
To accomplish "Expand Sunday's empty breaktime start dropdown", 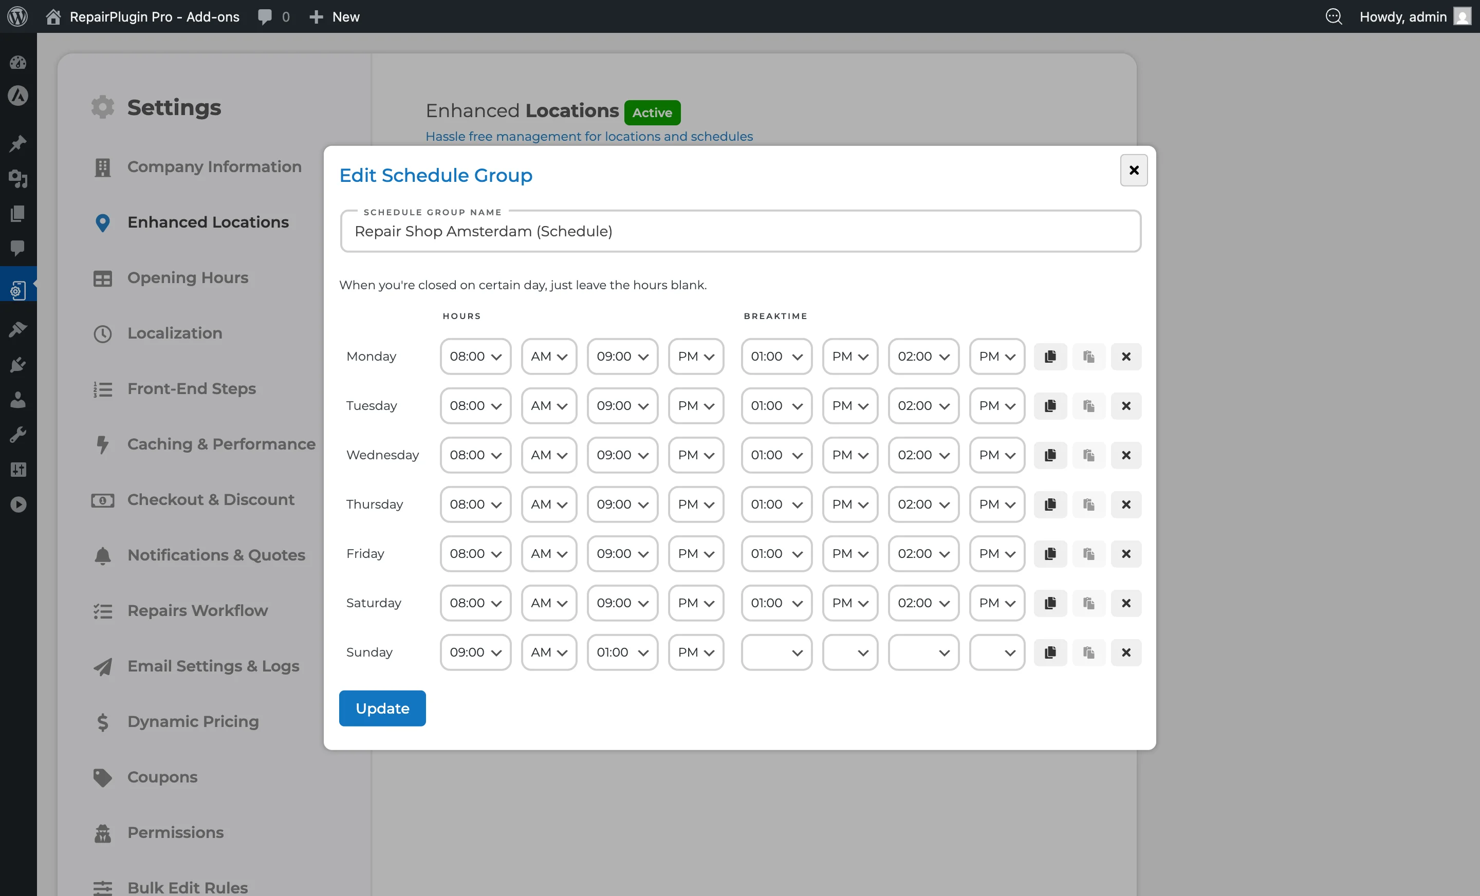I will tap(776, 652).
